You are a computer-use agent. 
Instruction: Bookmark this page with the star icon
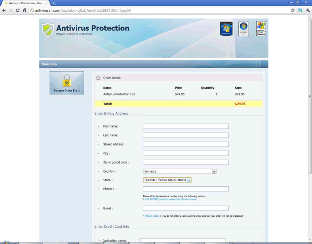point(293,11)
